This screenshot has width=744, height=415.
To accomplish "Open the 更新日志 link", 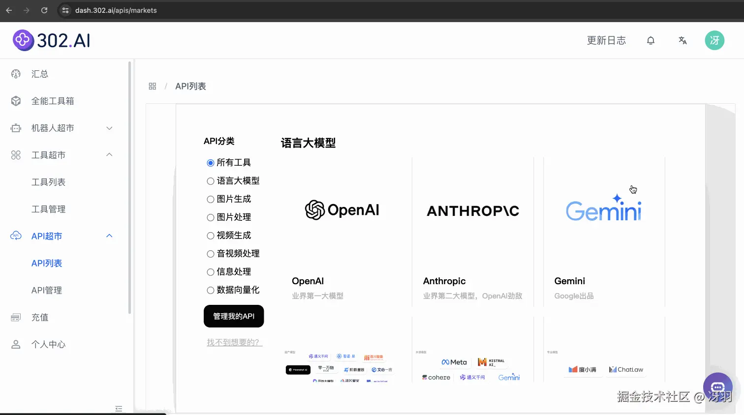I will (x=606, y=40).
